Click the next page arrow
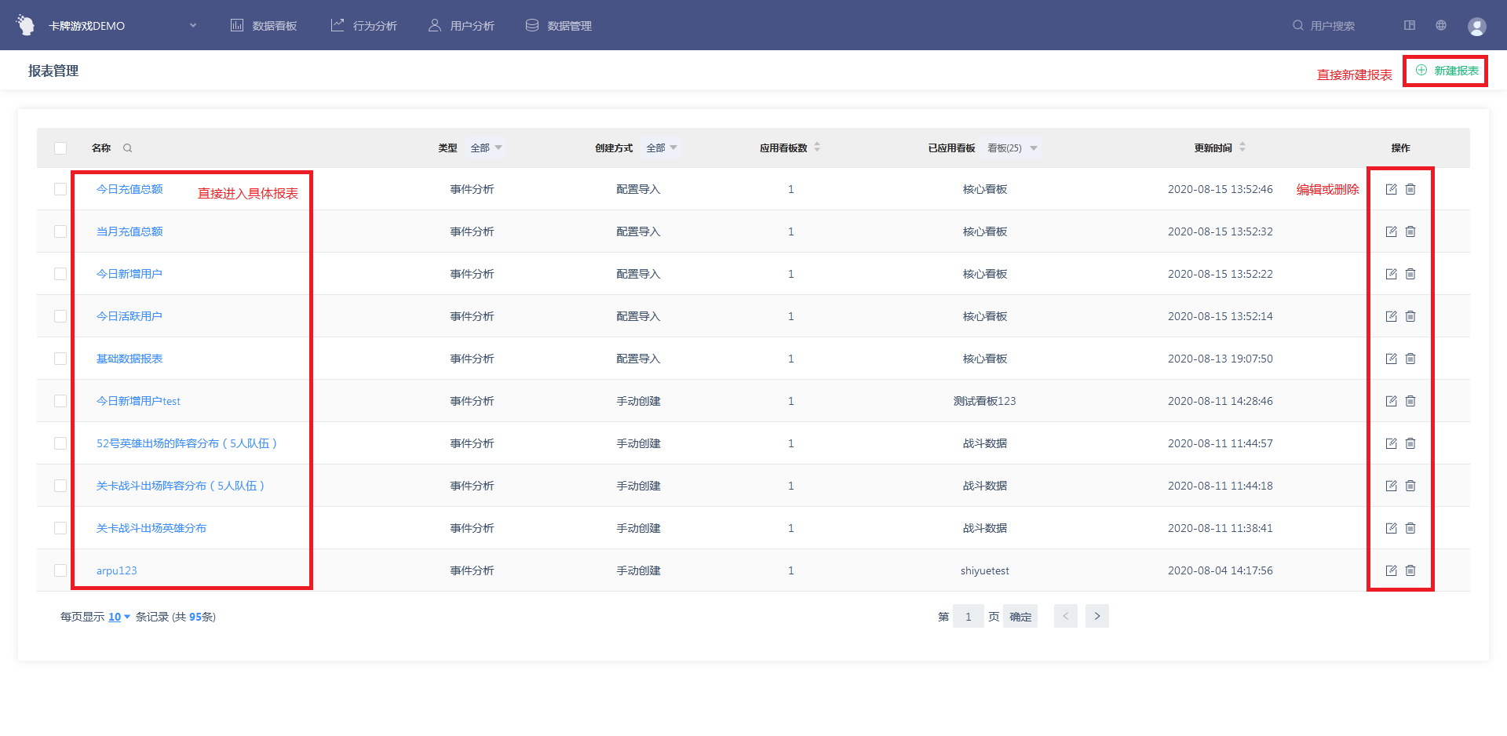 point(1096,616)
